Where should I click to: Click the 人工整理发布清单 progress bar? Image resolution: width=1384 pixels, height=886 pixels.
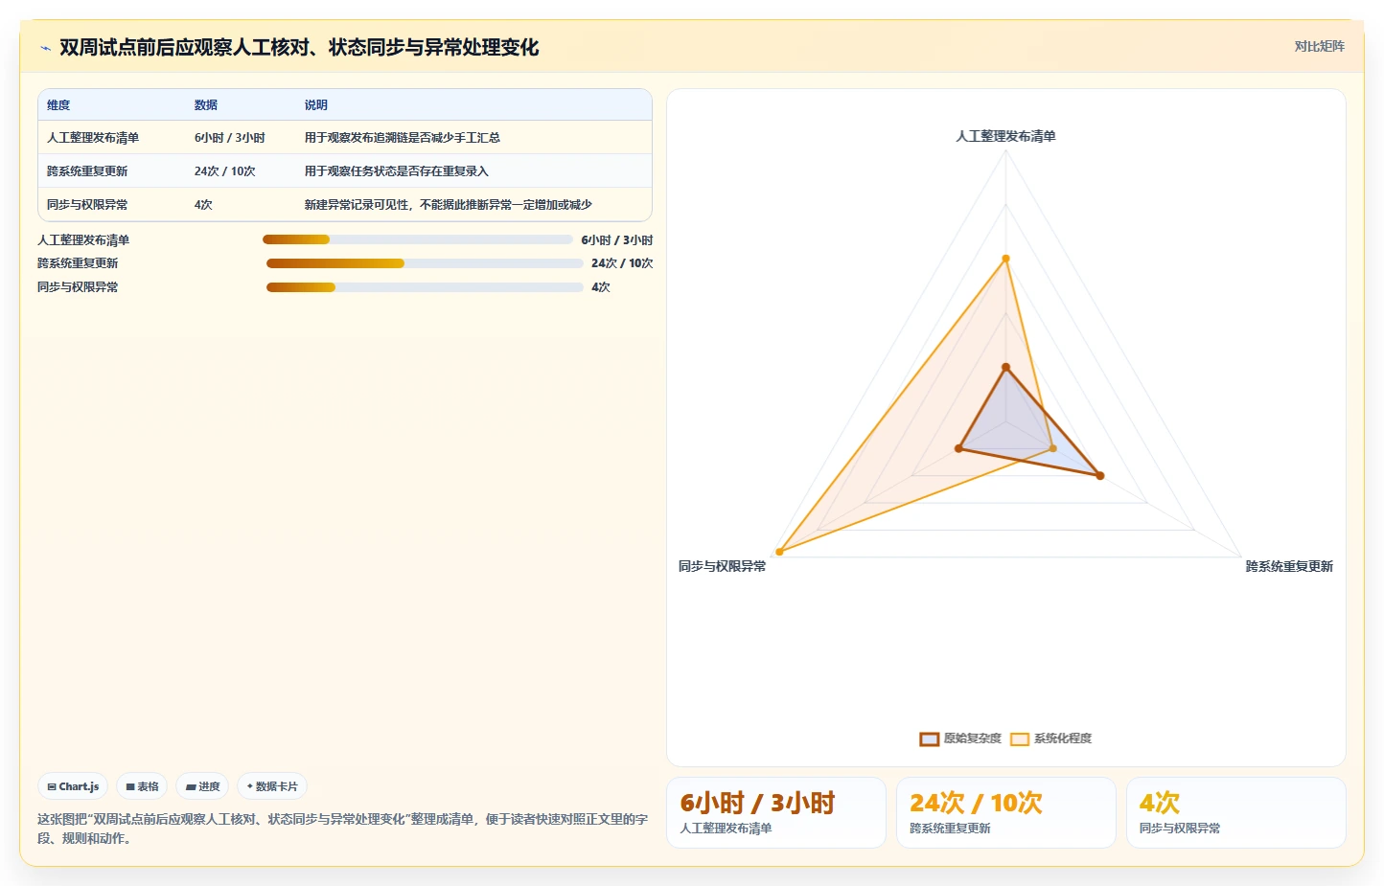coord(418,239)
